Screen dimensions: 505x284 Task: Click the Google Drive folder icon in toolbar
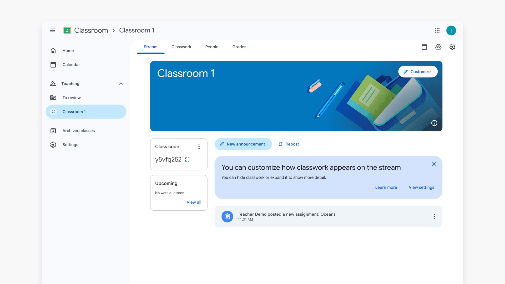click(x=438, y=47)
